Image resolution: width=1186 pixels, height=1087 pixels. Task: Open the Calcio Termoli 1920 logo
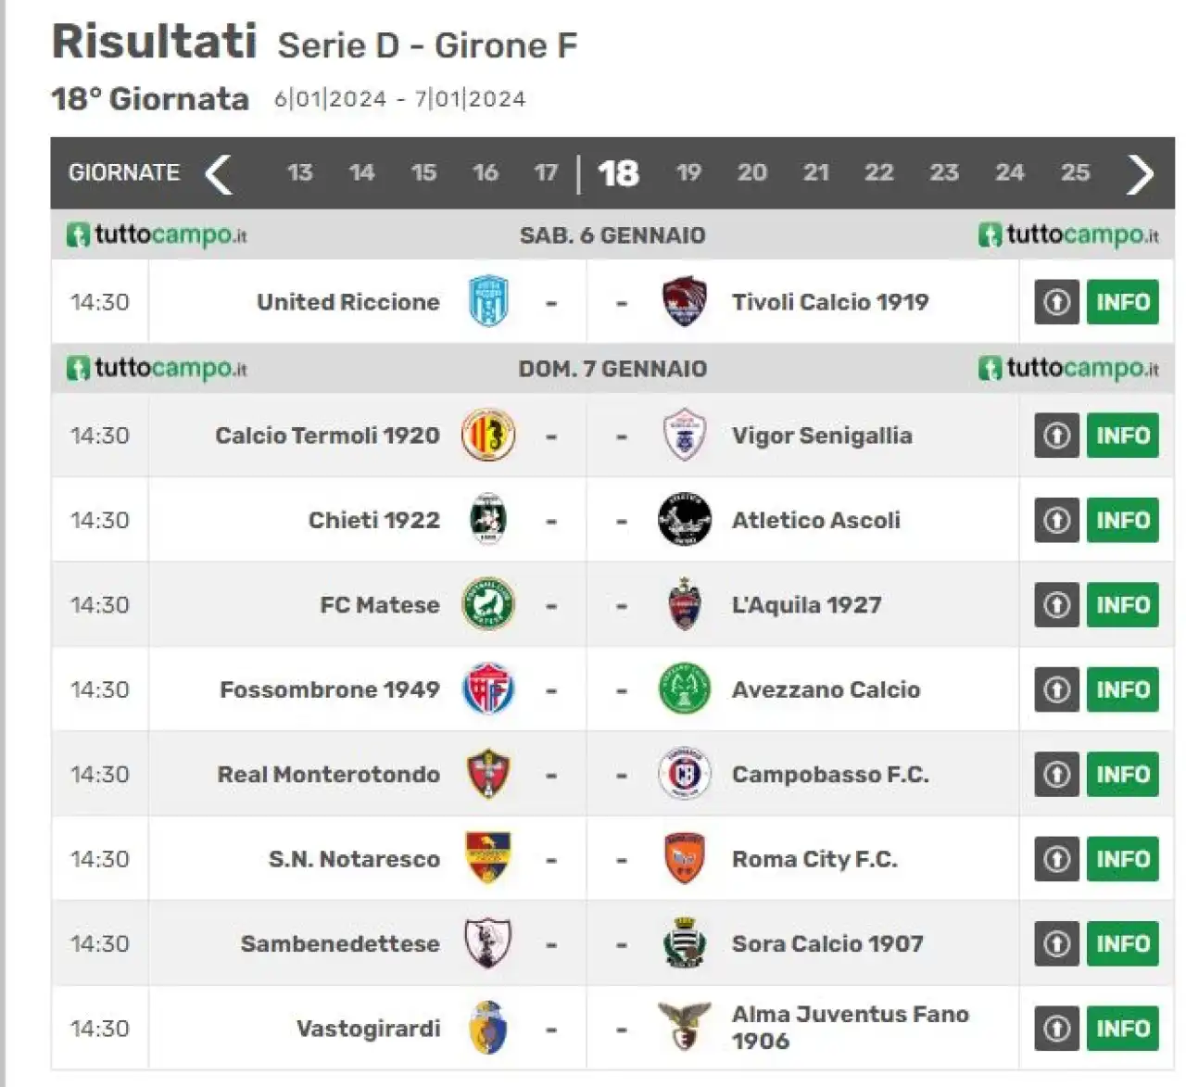[487, 436]
